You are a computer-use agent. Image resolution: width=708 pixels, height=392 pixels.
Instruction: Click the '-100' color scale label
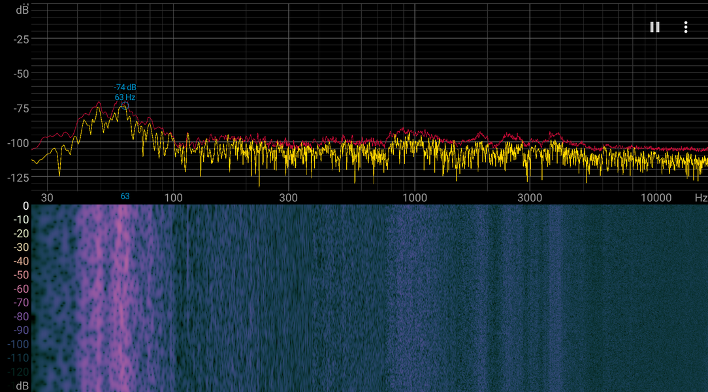(x=18, y=344)
